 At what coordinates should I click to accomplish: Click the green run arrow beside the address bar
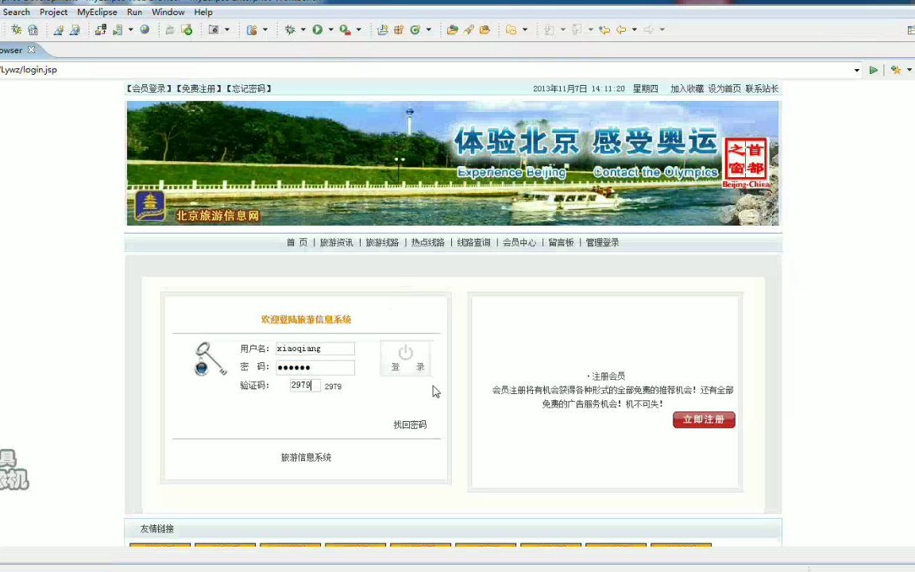click(873, 70)
